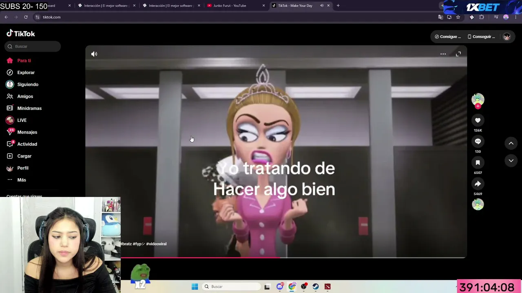Viewport: 522px width, 293px height.
Task: Open media controls icon in toolbar
Action: tap(496, 17)
